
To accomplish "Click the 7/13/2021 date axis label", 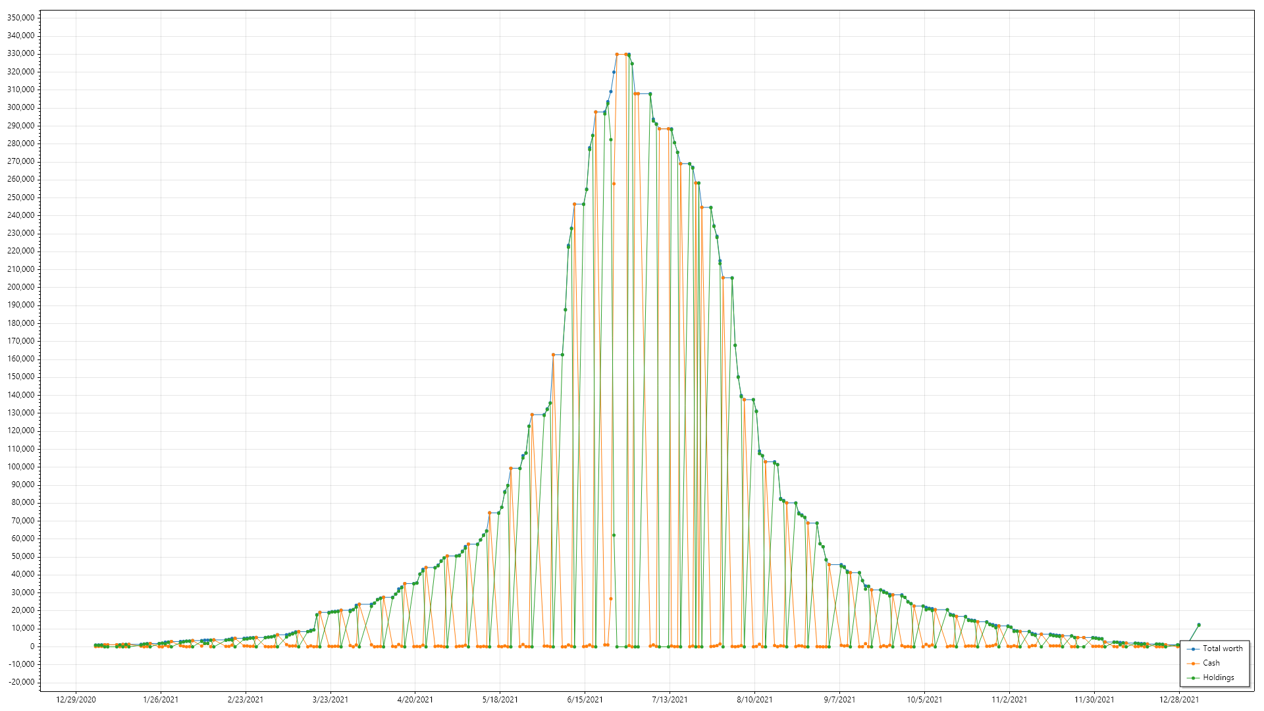I will coord(670,700).
